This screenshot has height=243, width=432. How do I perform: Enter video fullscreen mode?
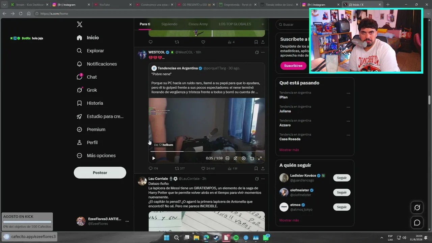point(260,158)
